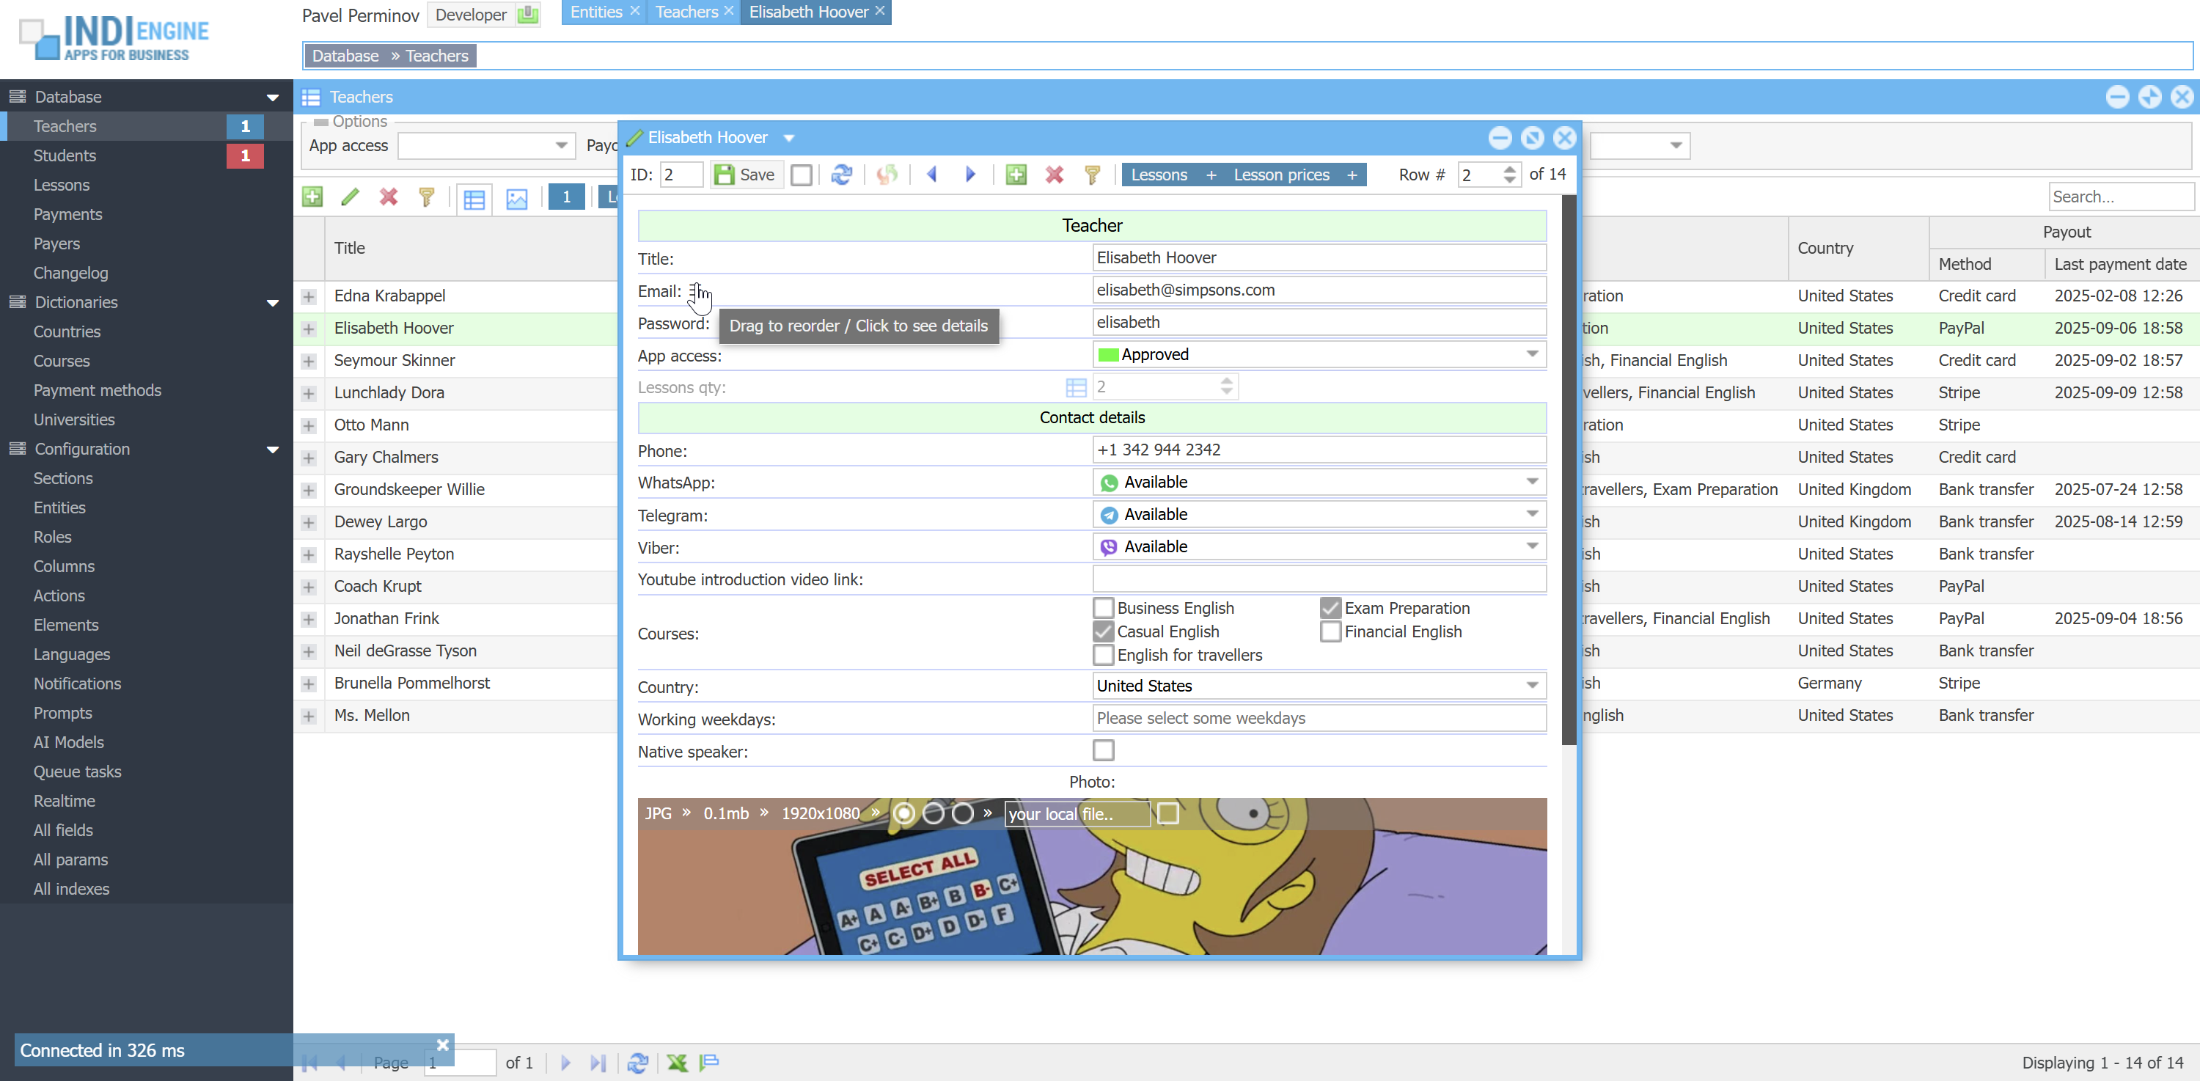The height and width of the screenshot is (1081, 2200).
Task: Expand the Edna Krabappel row
Action: [x=309, y=296]
